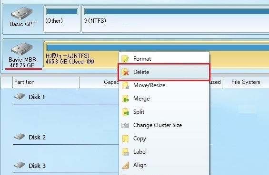Click the File System column header

click(246, 82)
